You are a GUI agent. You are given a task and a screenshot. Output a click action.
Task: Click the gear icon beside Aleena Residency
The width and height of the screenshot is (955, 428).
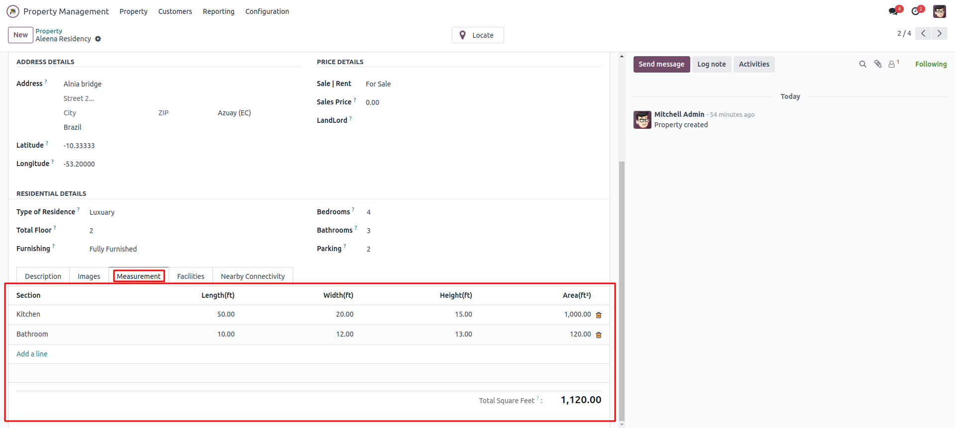click(x=98, y=39)
